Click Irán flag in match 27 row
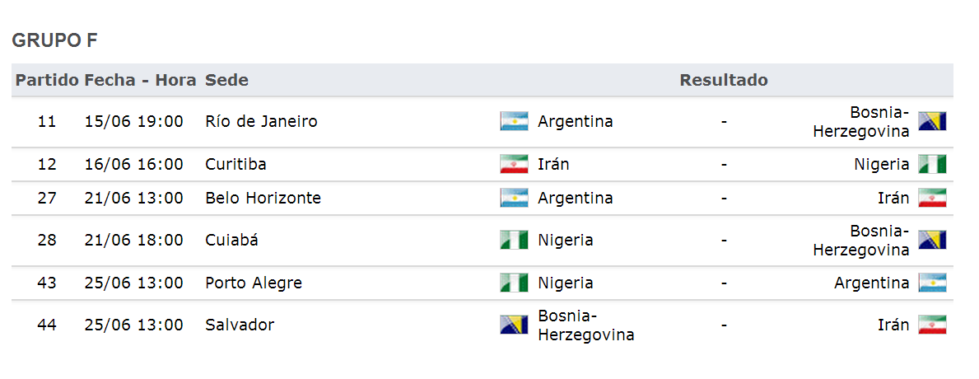This screenshot has height=379, width=979. click(x=932, y=198)
